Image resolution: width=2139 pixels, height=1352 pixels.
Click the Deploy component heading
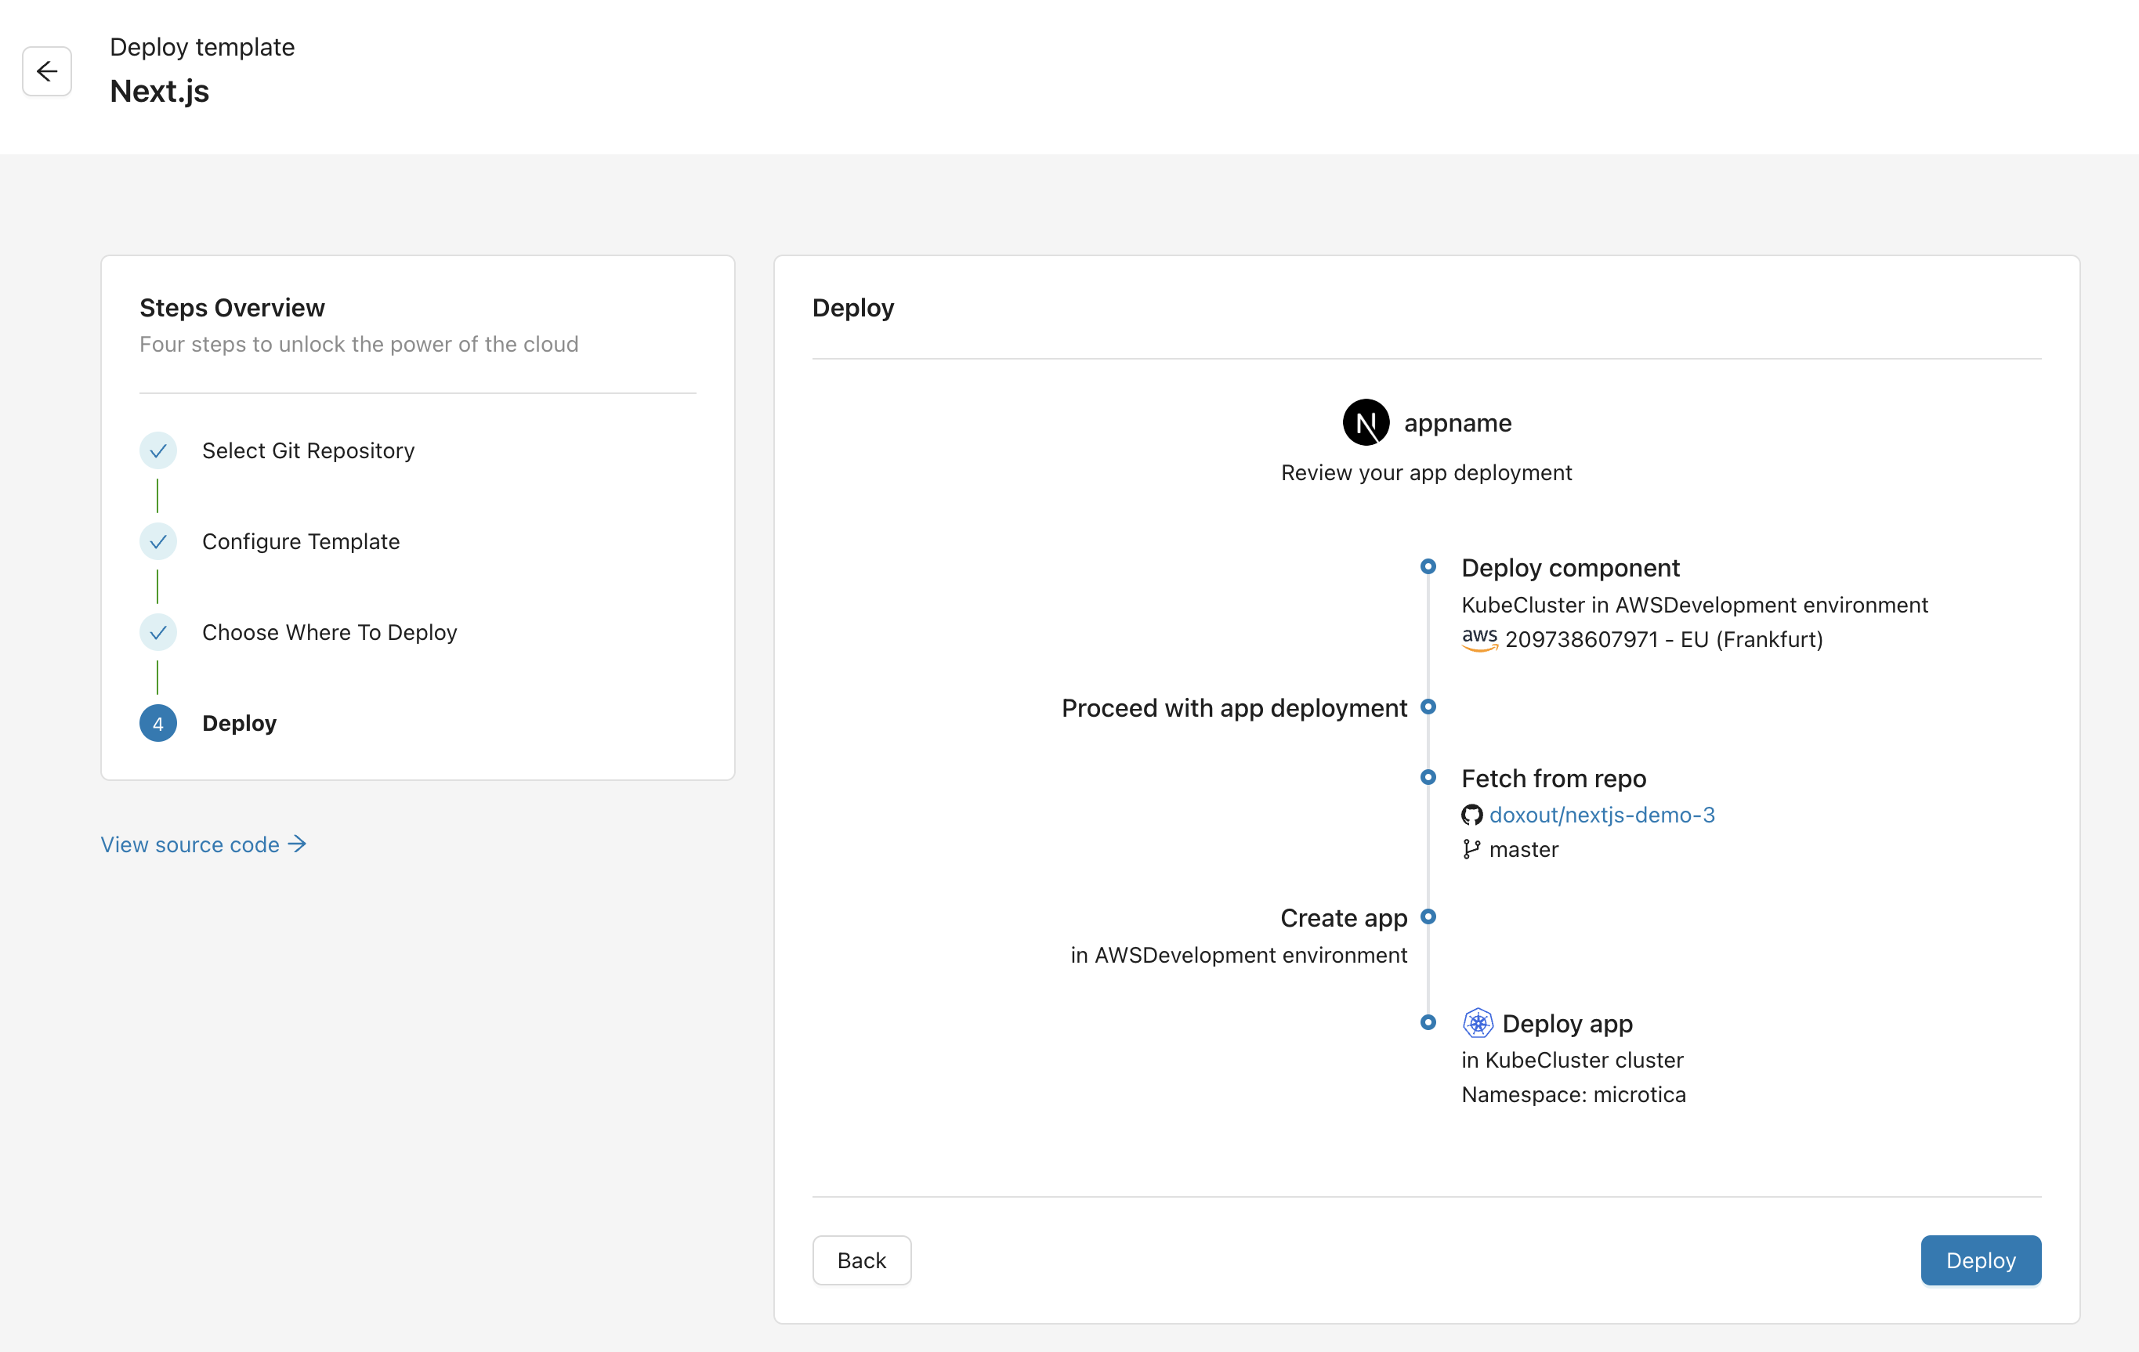click(1570, 568)
